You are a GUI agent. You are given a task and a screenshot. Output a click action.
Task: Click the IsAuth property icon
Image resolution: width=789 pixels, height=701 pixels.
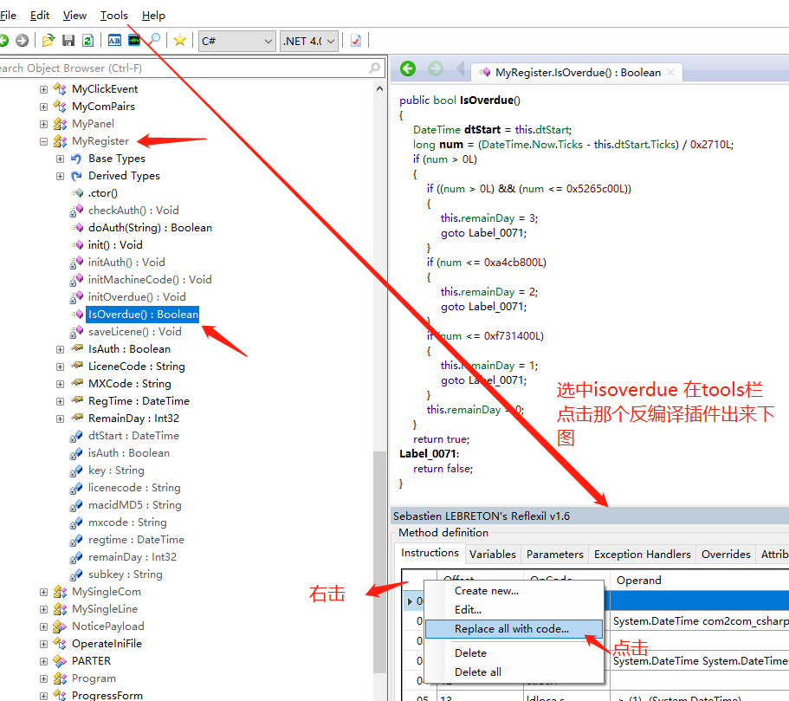click(x=77, y=348)
